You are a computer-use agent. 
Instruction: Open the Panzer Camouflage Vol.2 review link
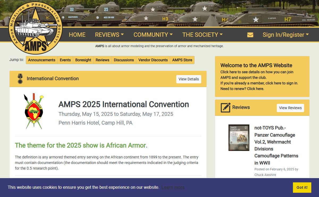tap(276, 145)
